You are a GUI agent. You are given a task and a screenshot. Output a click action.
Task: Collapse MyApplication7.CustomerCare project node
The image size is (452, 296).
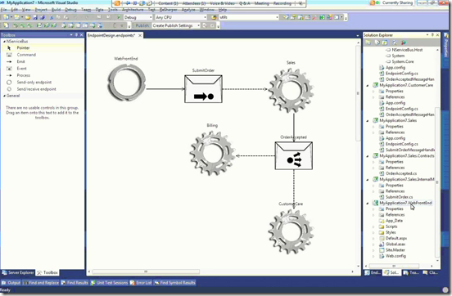pyautogui.click(x=368, y=86)
